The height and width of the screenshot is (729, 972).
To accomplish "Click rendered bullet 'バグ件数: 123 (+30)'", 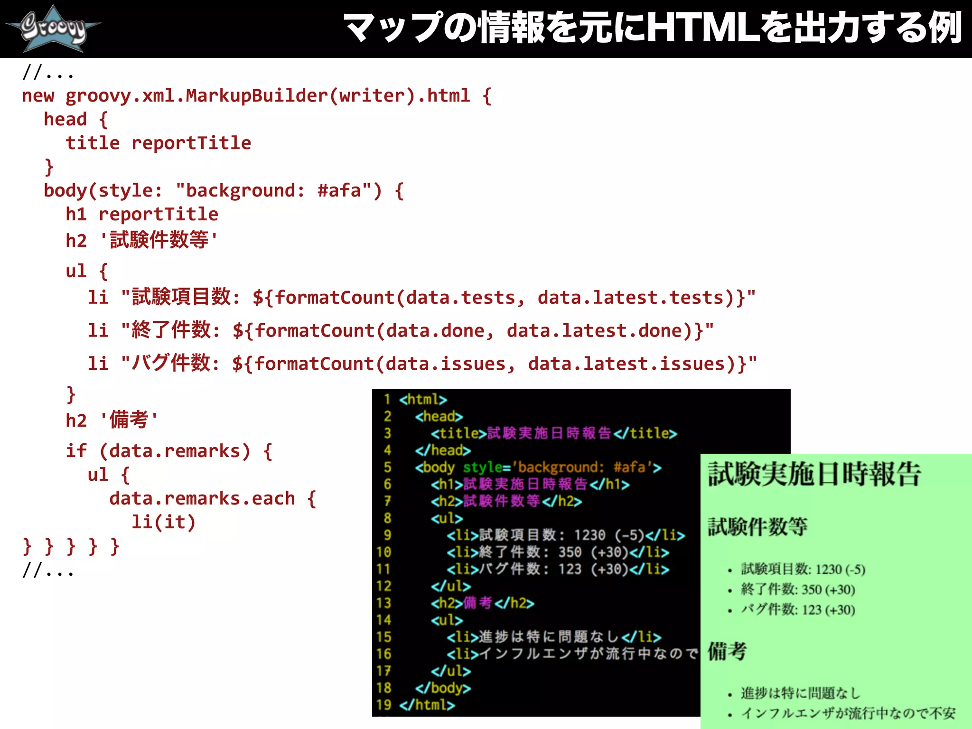I will tap(798, 609).
